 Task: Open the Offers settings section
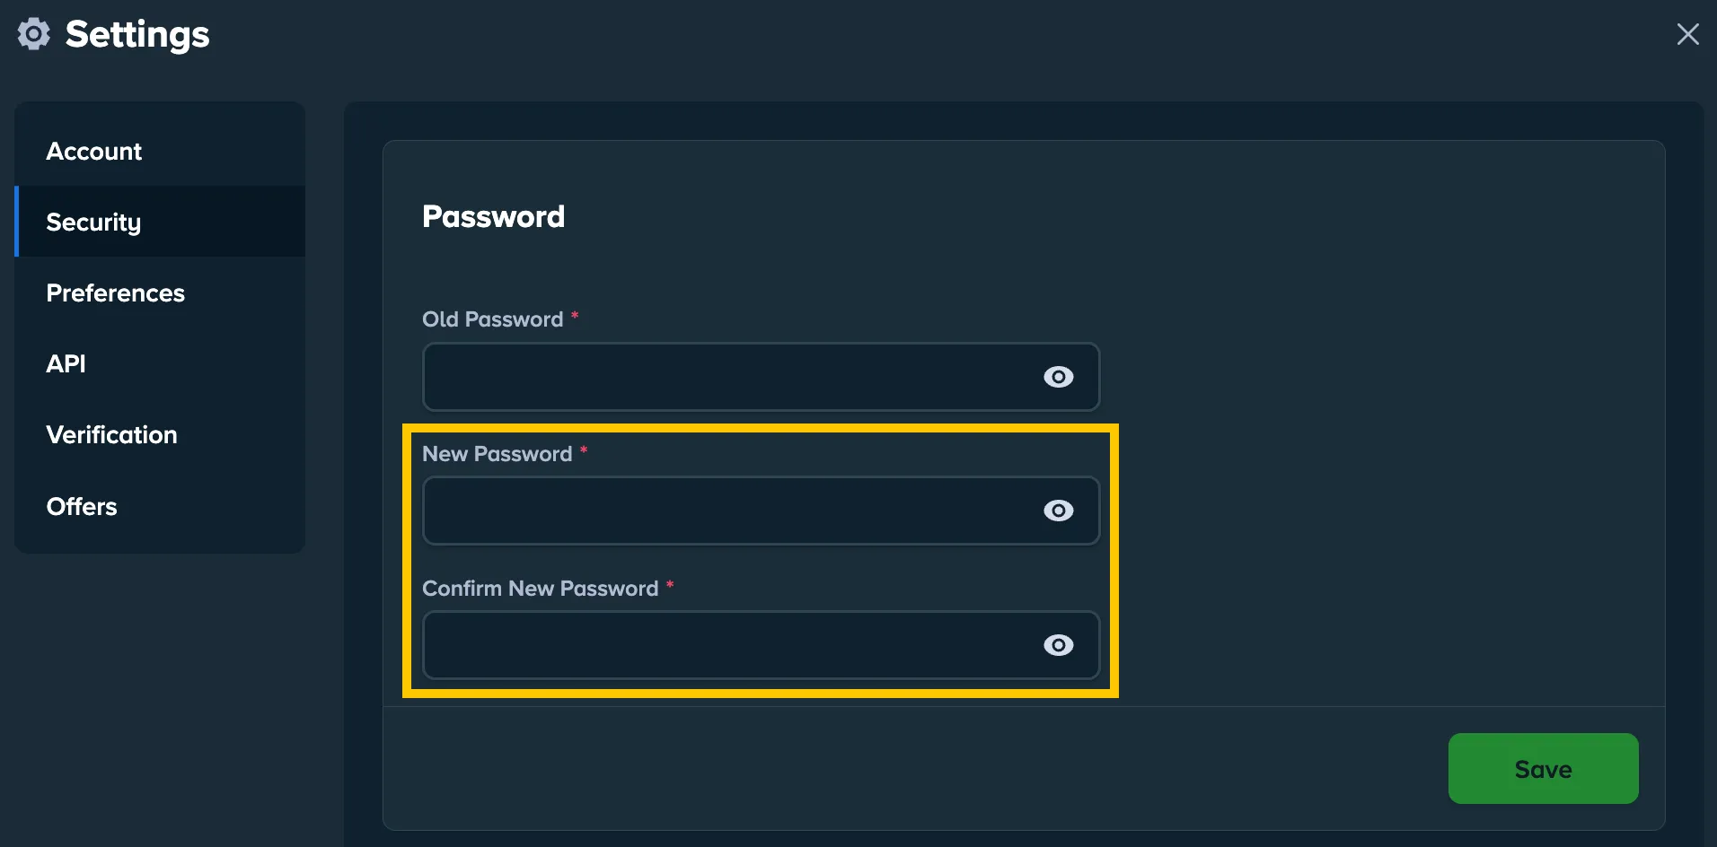82,506
